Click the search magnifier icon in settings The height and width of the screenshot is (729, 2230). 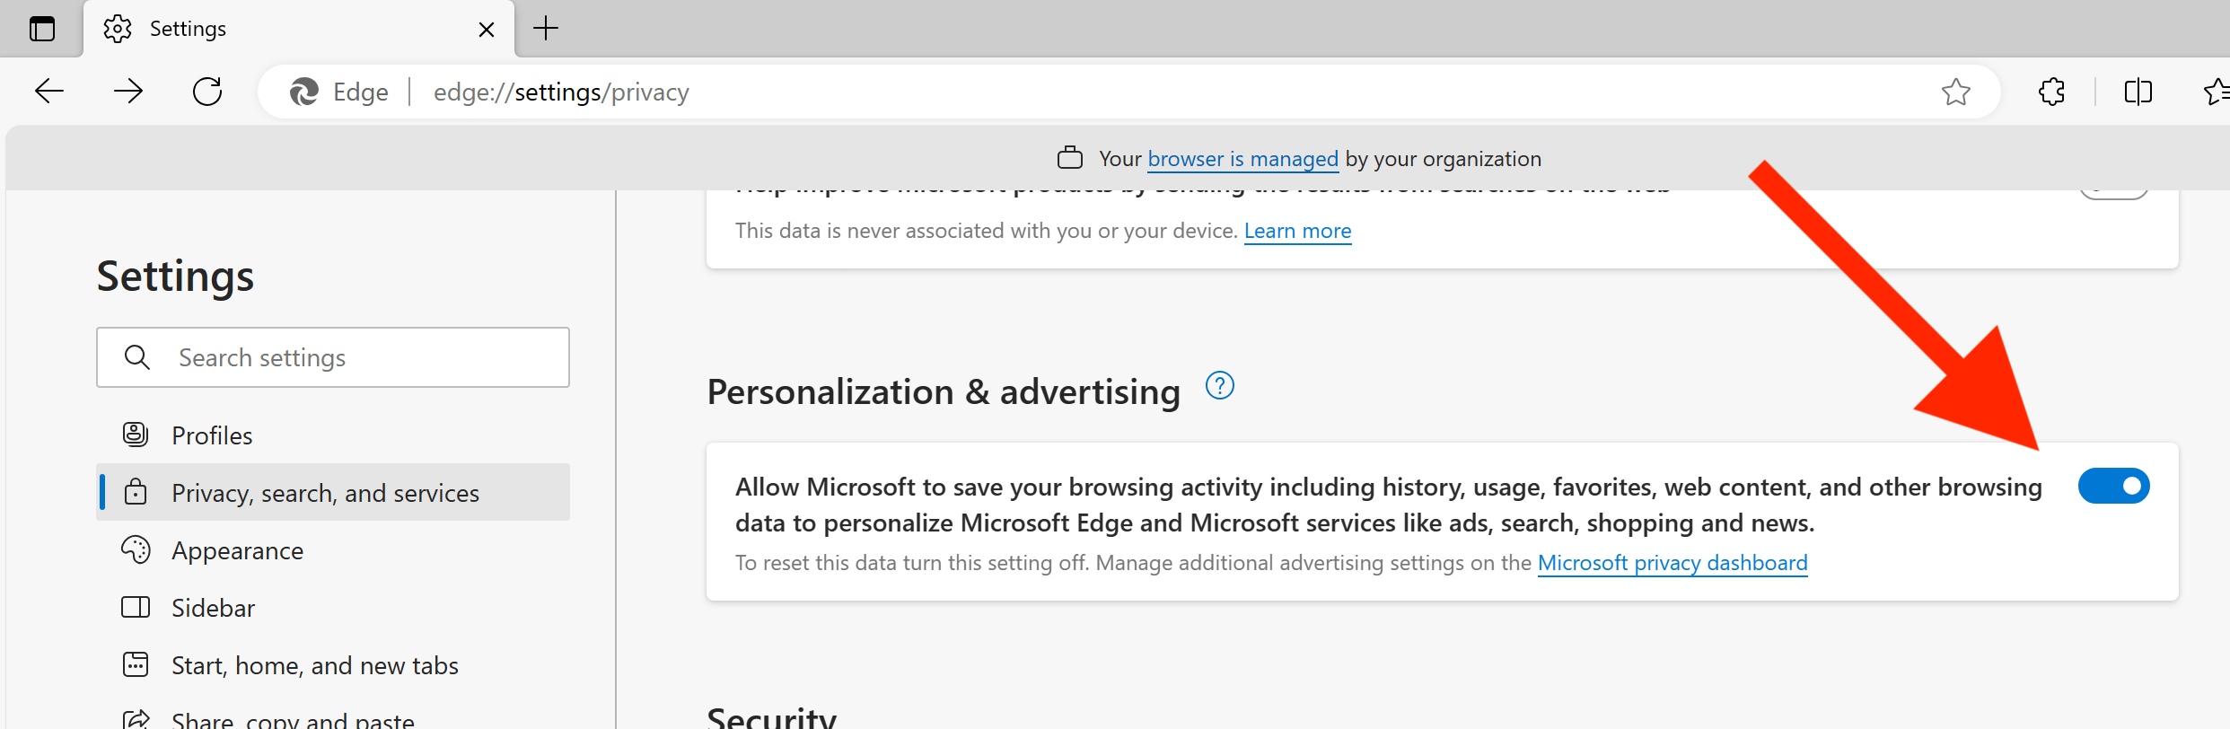[136, 357]
